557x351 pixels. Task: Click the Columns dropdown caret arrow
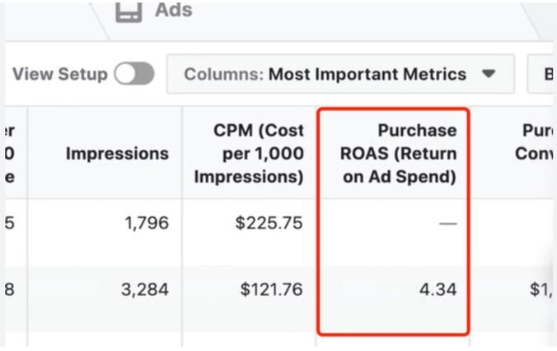coord(489,74)
